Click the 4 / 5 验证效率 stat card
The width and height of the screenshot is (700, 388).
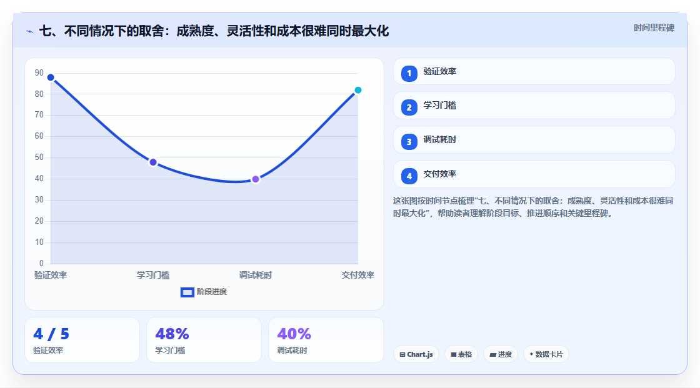tap(82, 340)
